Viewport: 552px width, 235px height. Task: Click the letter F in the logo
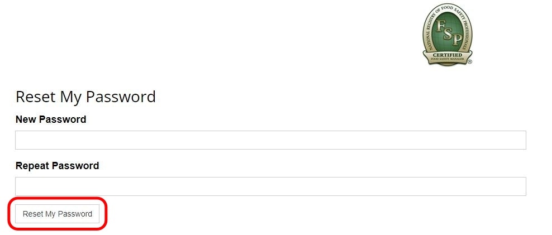440,26
